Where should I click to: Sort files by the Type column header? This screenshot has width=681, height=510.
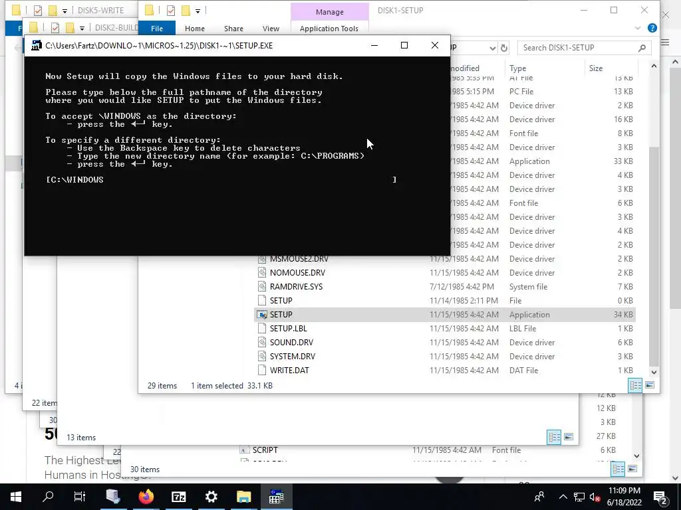click(x=517, y=68)
